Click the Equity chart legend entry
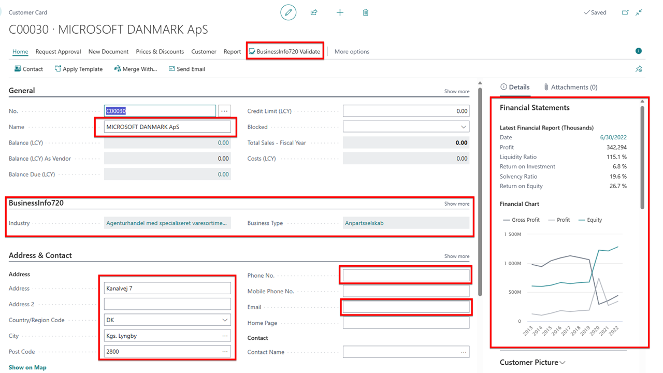This screenshot has width=663, height=373. point(590,220)
